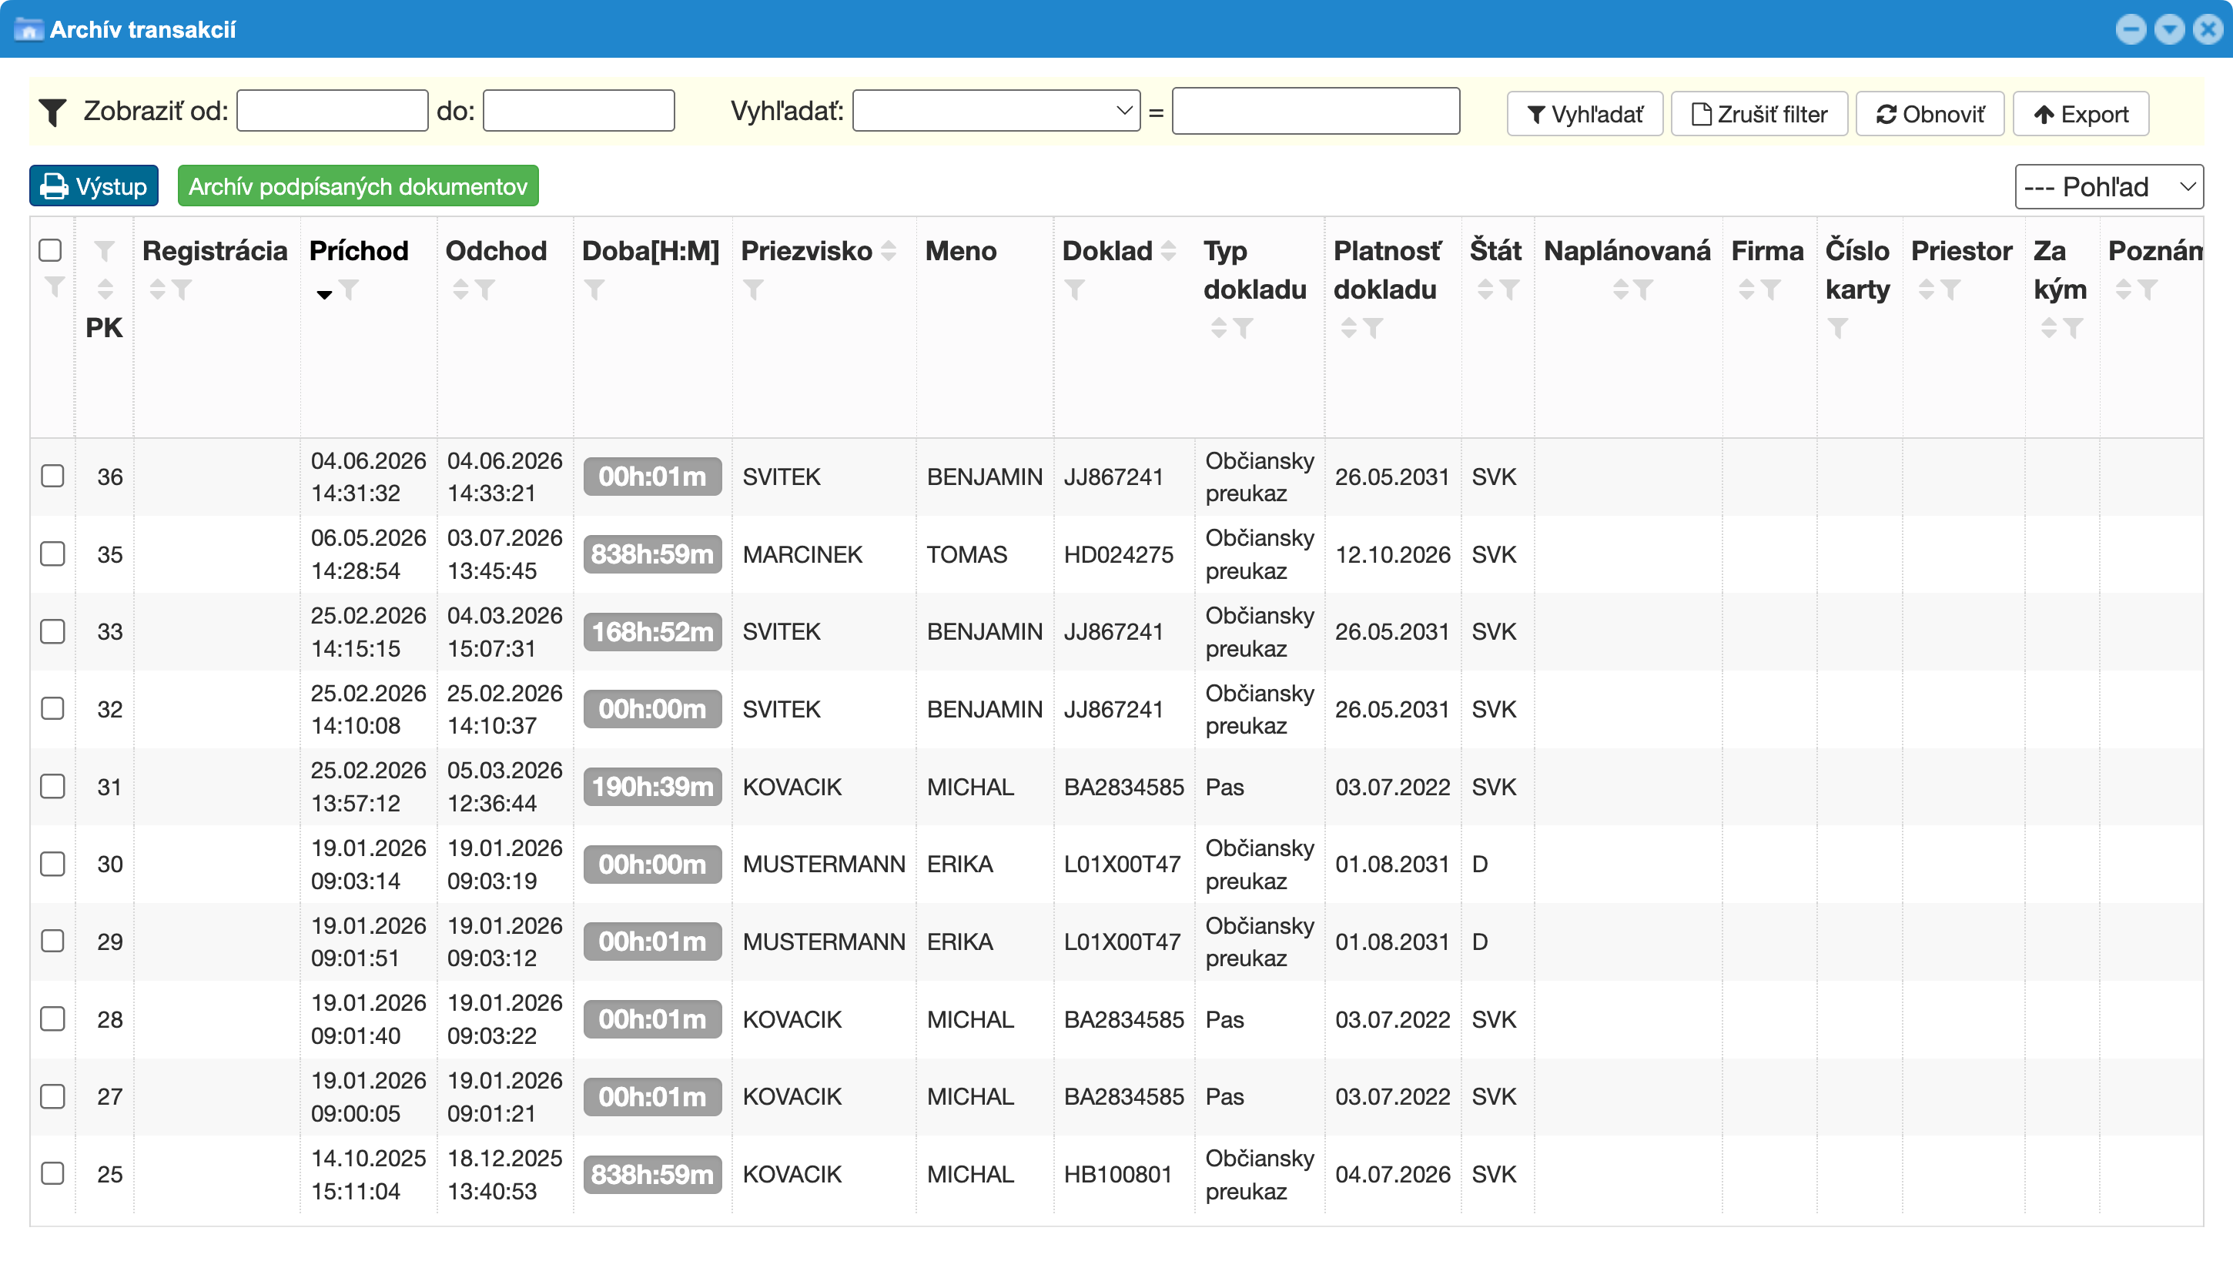The width and height of the screenshot is (2233, 1261).
Task: Click the filter icon under Doba[H:M] column
Action: click(594, 289)
